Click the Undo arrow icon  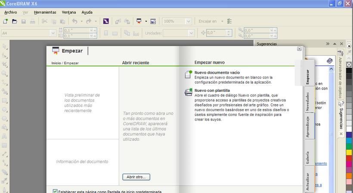[74, 21]
